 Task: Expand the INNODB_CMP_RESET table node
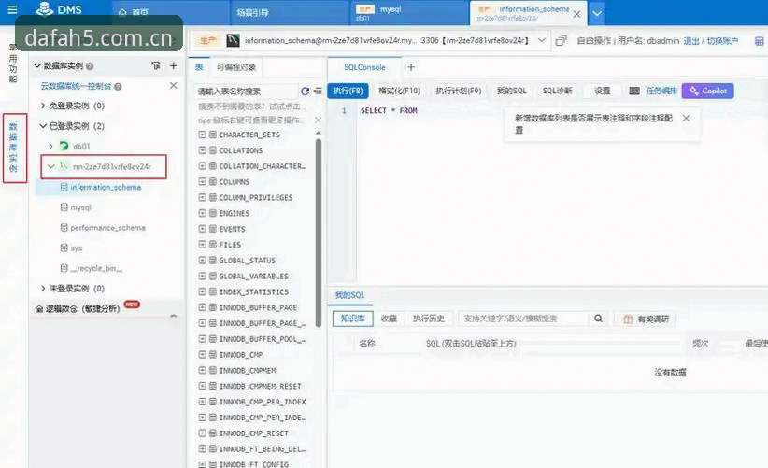pos(203,433)
